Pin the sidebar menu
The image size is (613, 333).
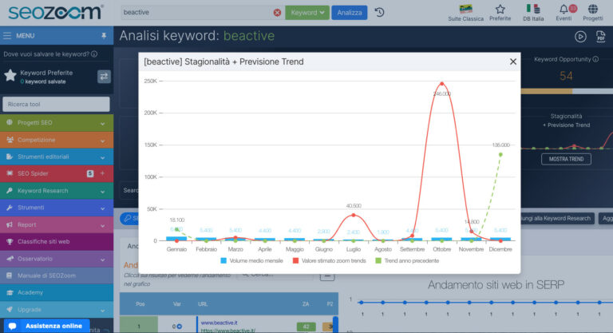click(x=103, y=36)
